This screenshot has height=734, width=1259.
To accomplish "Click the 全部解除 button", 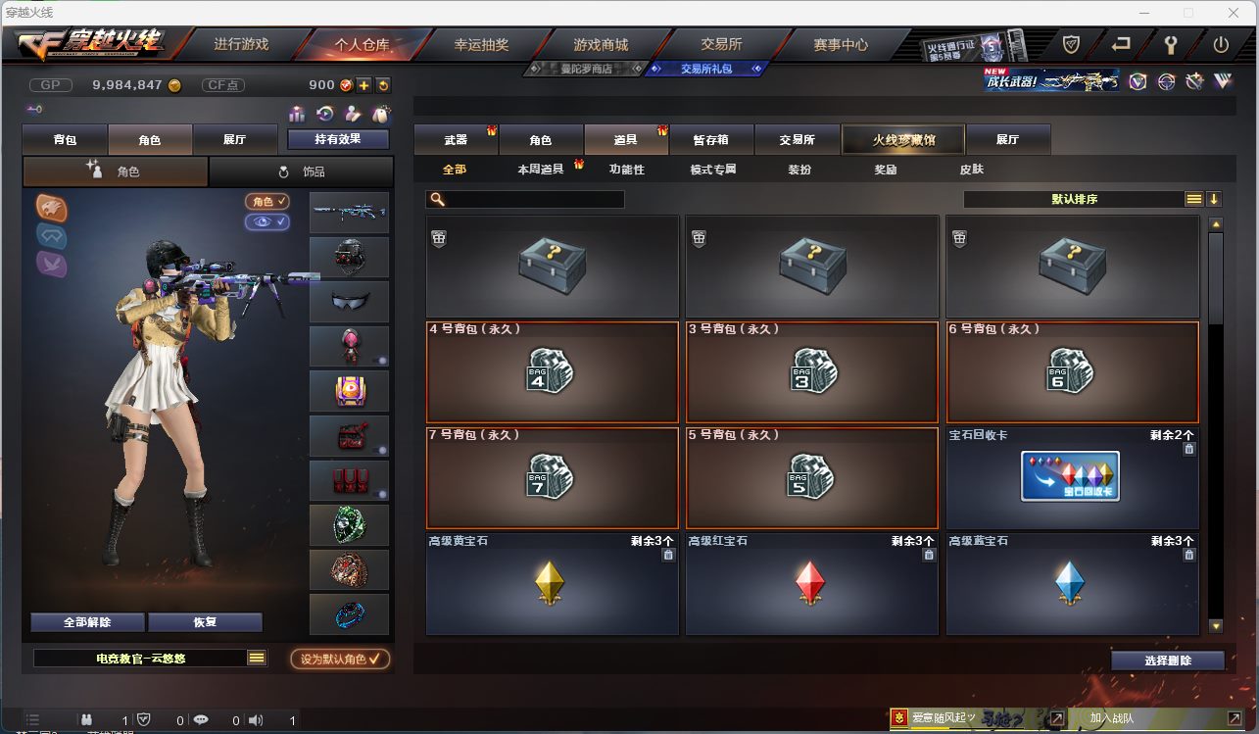I will (x=87, y=622).
